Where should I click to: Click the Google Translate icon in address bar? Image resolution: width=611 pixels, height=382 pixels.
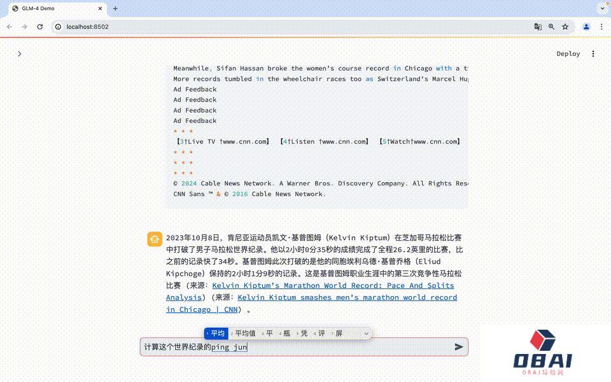pyautogui.click(x=538, y=27)
